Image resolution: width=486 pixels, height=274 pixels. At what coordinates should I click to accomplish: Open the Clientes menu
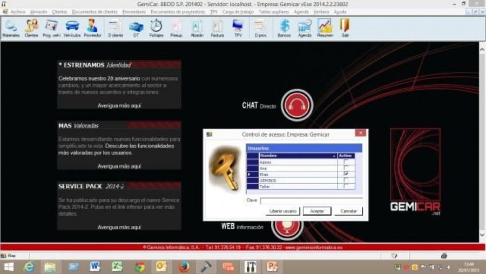coord(59,12)
